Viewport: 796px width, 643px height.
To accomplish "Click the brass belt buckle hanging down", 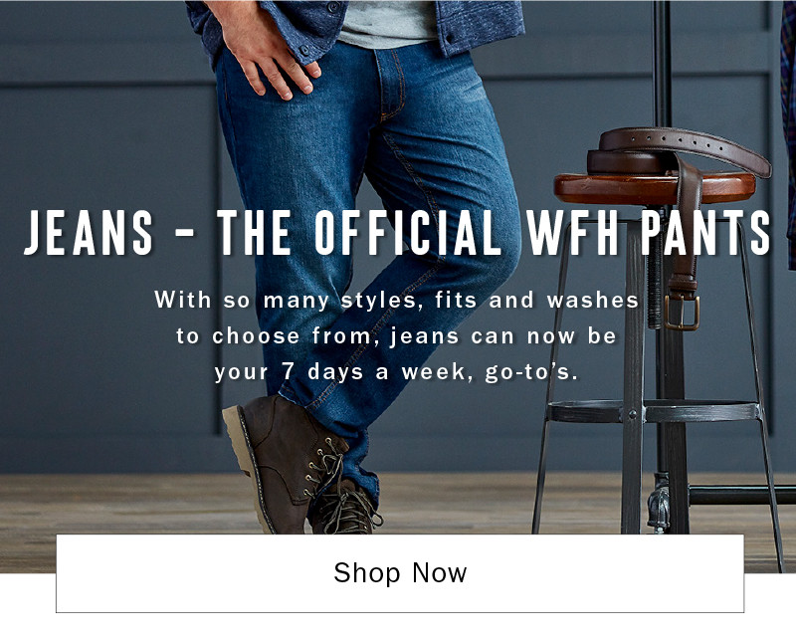I will coord(682,313).
